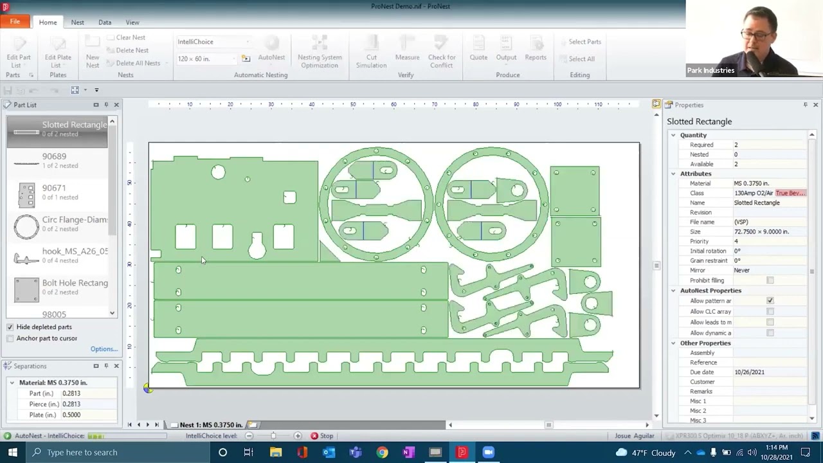Close the Properties panel
The image size is (823, 463).
click(815, 105)
